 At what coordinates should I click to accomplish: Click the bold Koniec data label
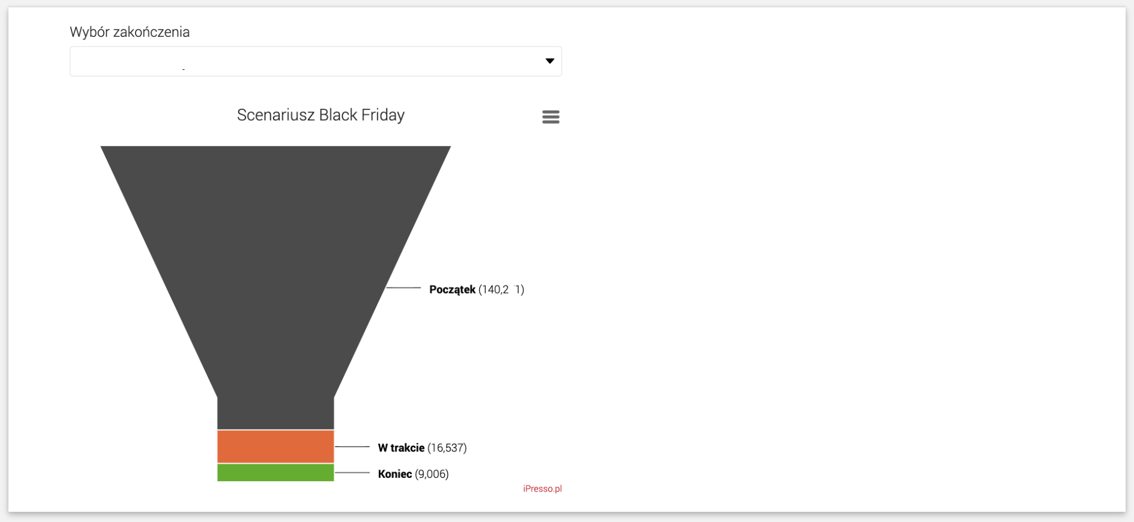pyautogui.click(x=395, y=474)
